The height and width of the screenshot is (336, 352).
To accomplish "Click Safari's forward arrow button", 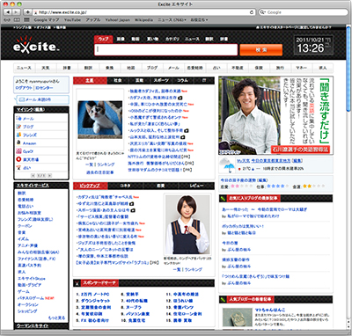I will (x=16, y=12).
